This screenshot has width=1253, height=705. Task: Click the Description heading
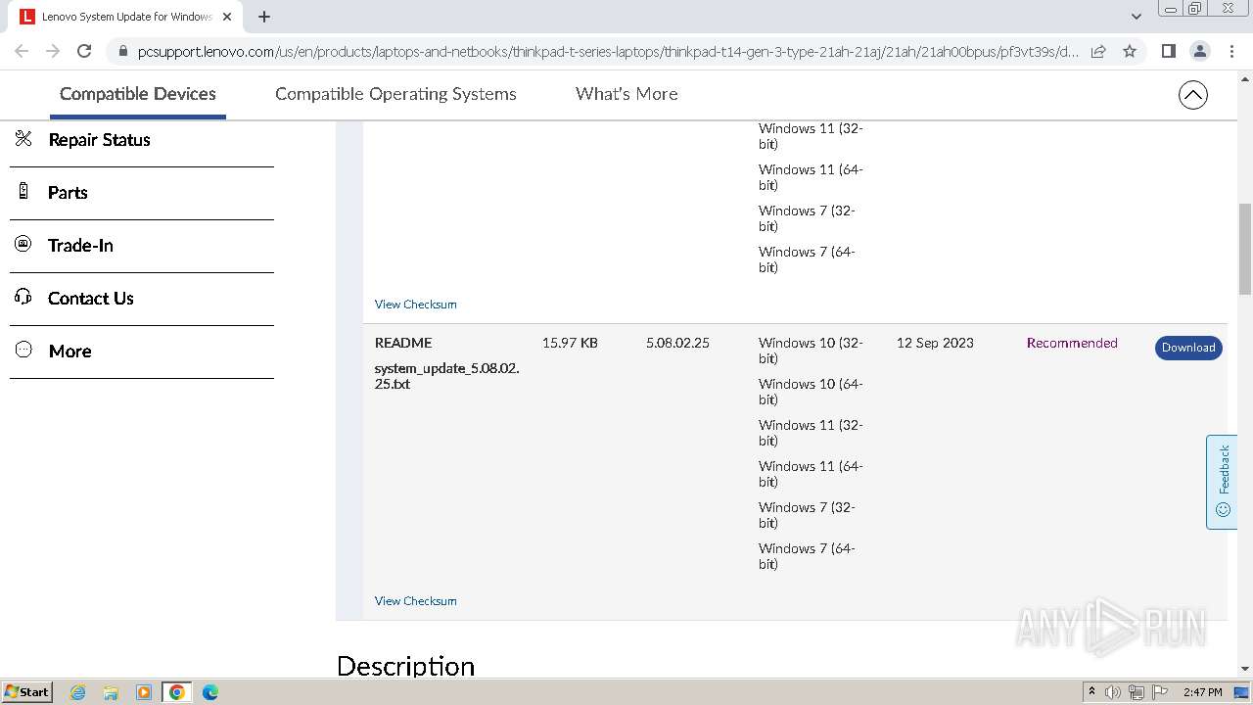coord(405,666)
